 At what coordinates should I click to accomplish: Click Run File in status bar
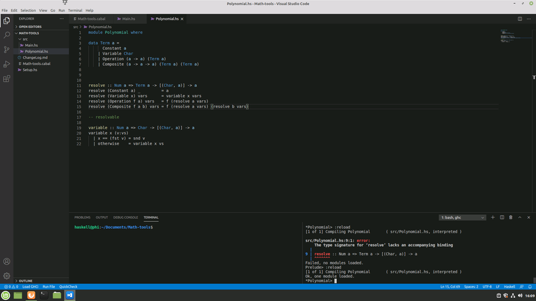tap(48, 286)
